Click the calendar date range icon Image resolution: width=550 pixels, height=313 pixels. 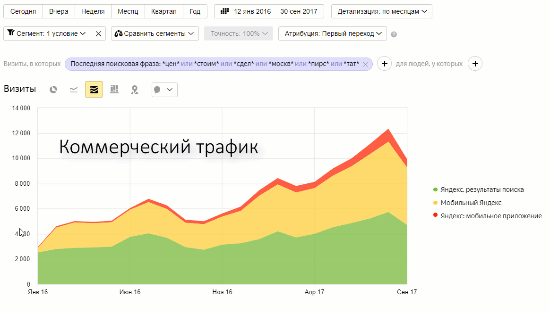click(224, 11)
